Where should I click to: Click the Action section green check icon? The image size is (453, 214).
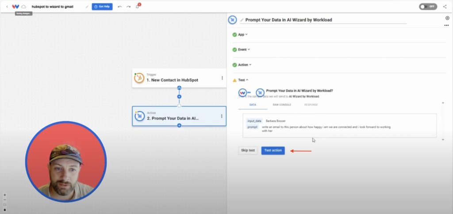[234, 65]
